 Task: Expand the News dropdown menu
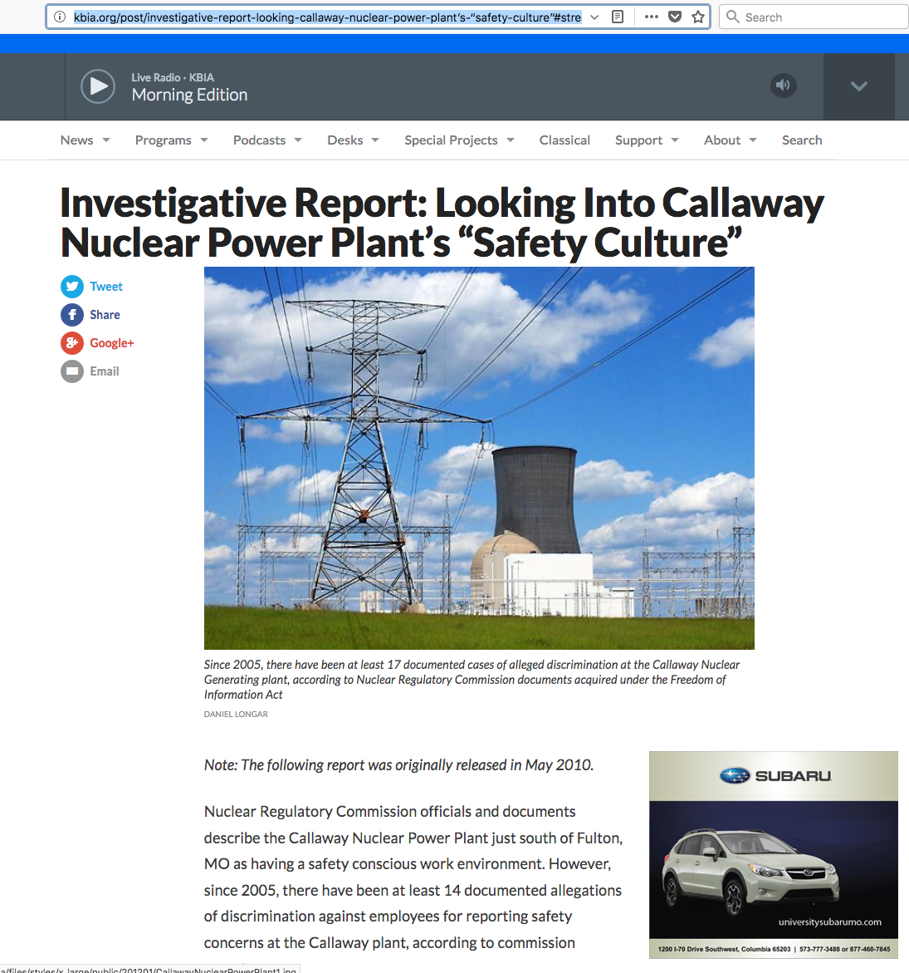point(85,140)
